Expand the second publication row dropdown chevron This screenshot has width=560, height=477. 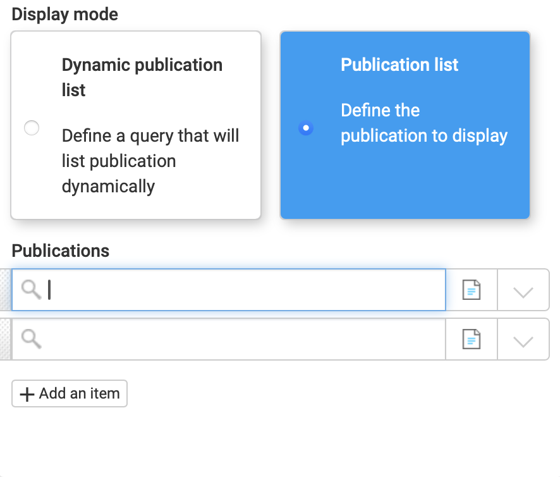tap(523, 341)
